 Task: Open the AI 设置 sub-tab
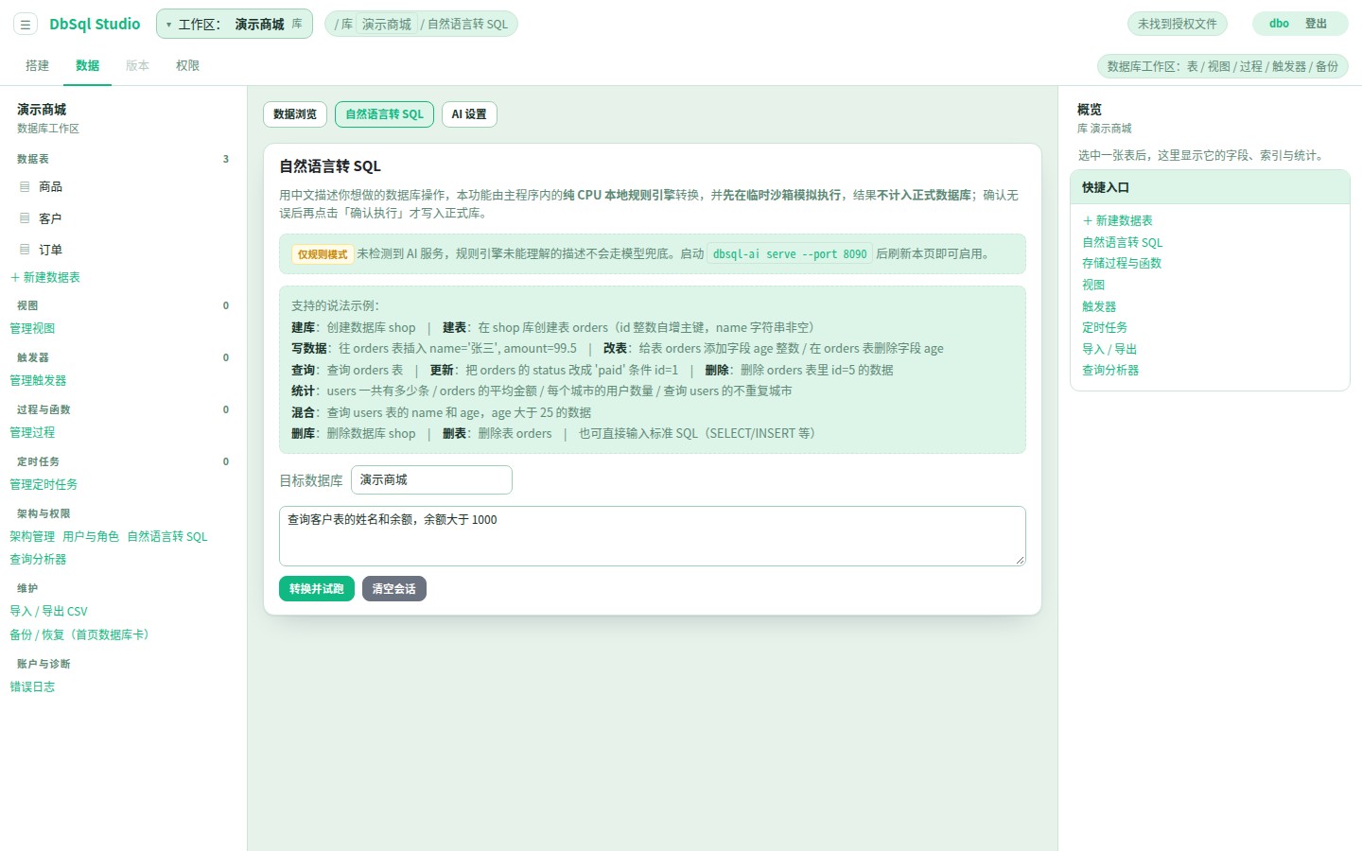point(469,114)
